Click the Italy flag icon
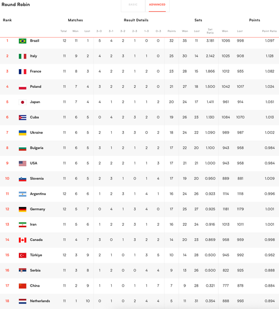Viewport: 279px width, 309px height. (22, 56)
